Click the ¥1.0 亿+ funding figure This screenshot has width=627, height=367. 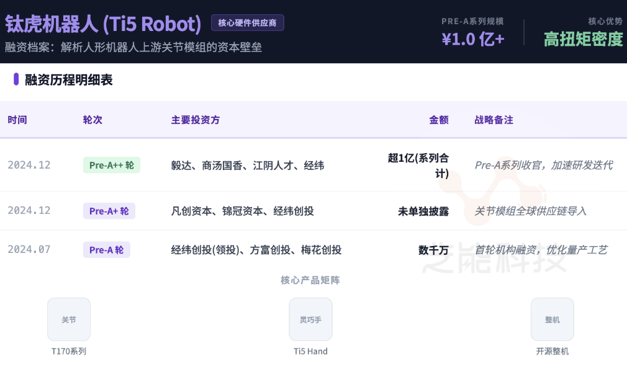[x=473, y=39]
